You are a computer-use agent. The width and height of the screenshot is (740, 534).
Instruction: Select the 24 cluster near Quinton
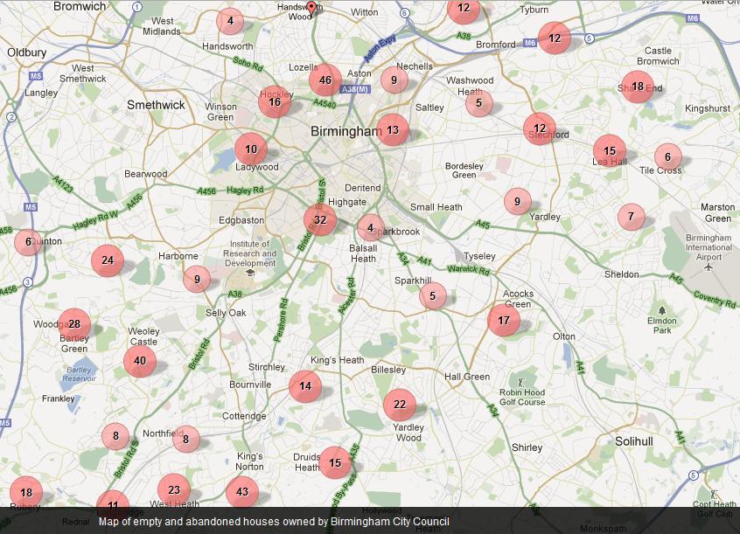click(x=108, y=260)
